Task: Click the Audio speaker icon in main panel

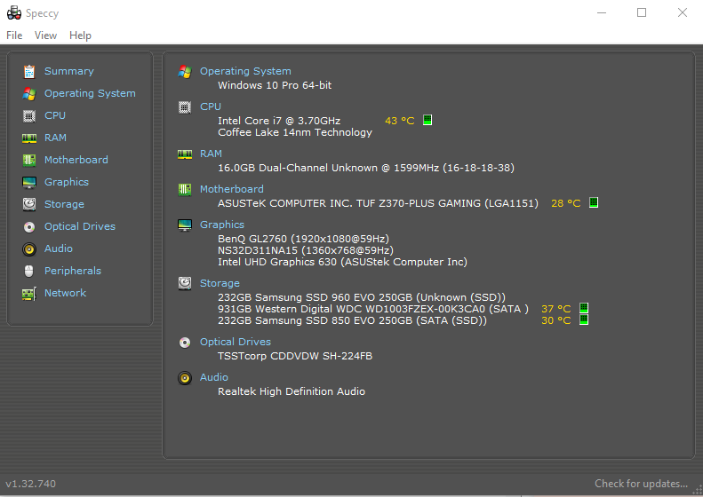Action: coord(185,378)
